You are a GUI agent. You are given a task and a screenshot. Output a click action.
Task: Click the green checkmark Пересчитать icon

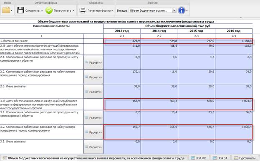point(49,10)
